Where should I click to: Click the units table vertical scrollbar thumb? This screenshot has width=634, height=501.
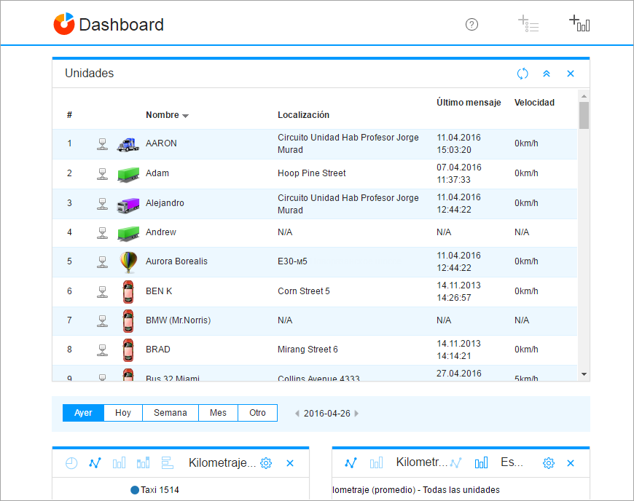pos(584,115)
